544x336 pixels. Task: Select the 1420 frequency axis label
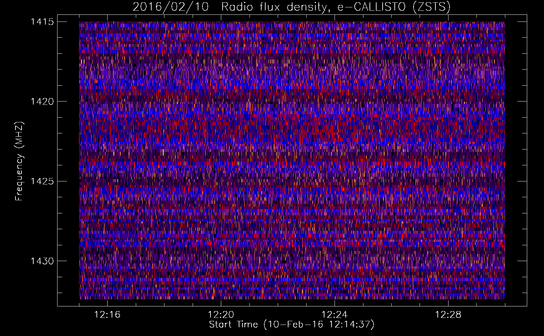[42, 101]
